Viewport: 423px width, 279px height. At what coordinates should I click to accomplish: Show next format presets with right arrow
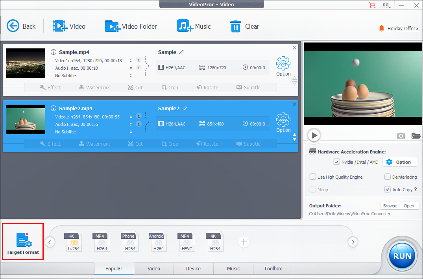click(353, 242)
